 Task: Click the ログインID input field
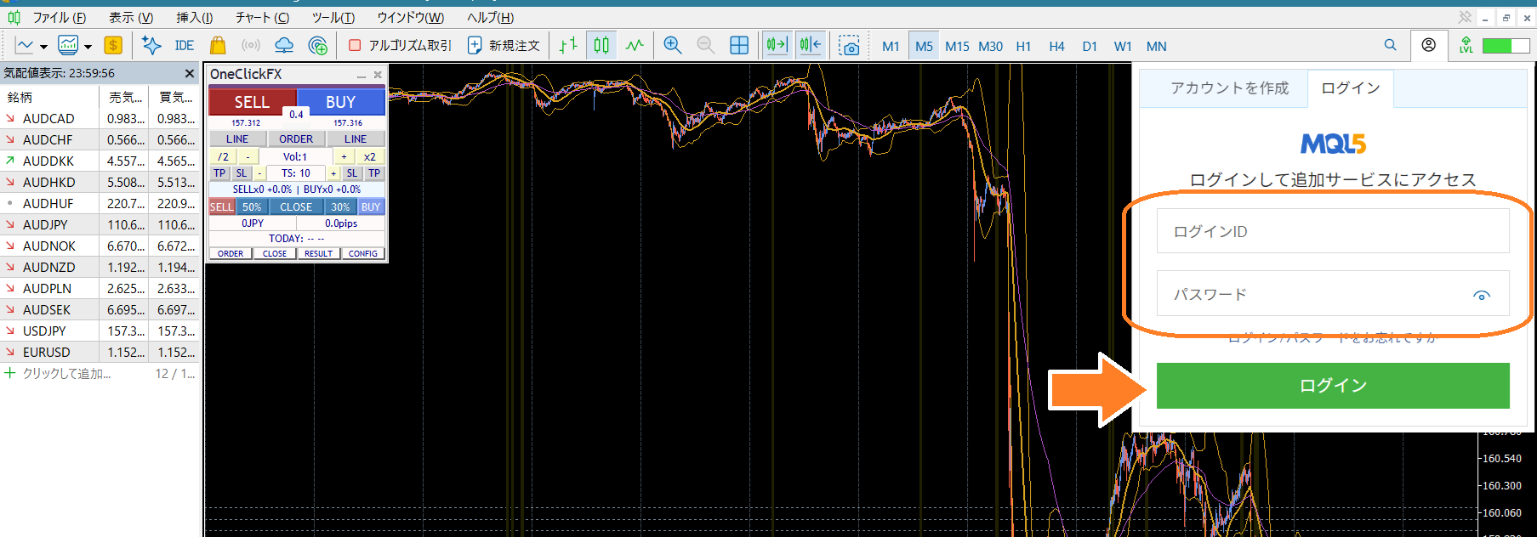click(x=1333, y=231)
